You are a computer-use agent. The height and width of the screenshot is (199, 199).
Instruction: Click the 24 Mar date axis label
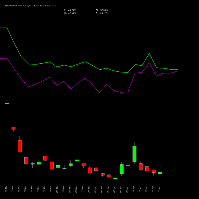point(70,189)
